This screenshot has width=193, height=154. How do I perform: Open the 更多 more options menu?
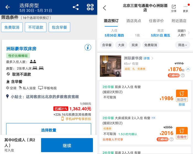point(186,8)
